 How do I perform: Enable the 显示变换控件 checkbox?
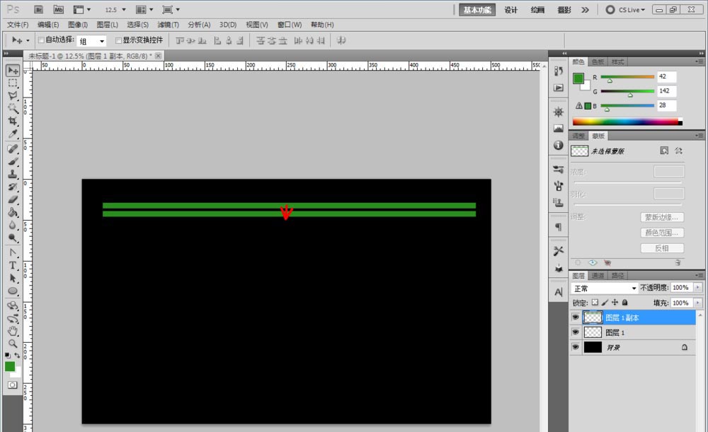point(118,40)
